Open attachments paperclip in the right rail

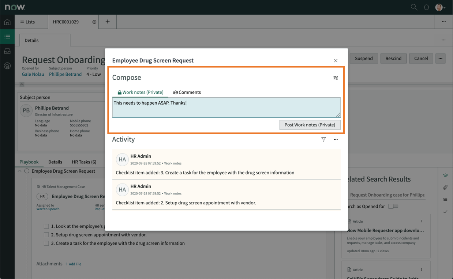(445, 187)
